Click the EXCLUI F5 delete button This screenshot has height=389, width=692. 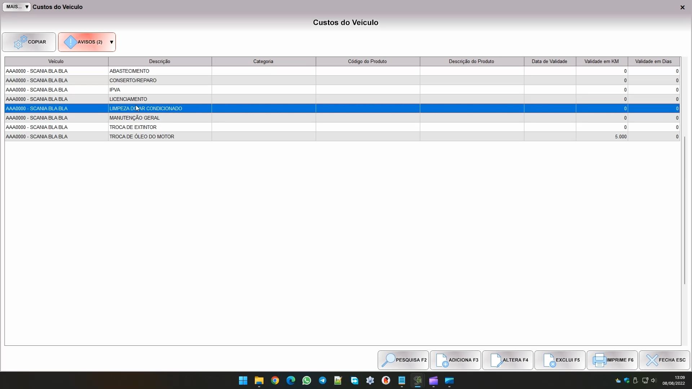click(560, 360)
